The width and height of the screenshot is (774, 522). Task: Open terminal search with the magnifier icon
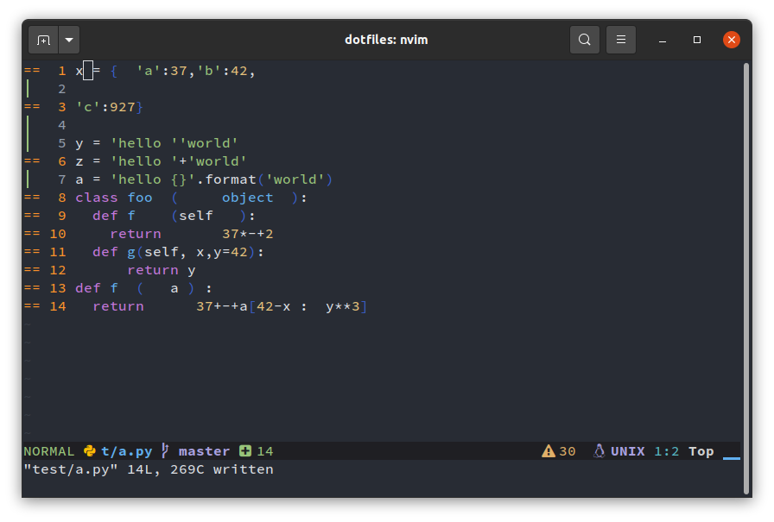pyautogui.click(x=584, y=39)
